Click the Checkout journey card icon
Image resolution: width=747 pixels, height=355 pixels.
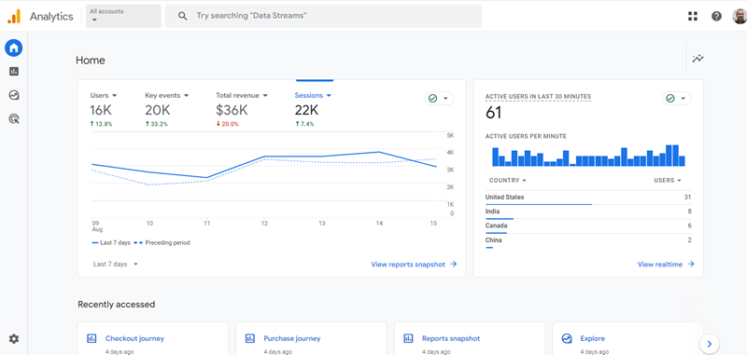click(x=92, y=338)
